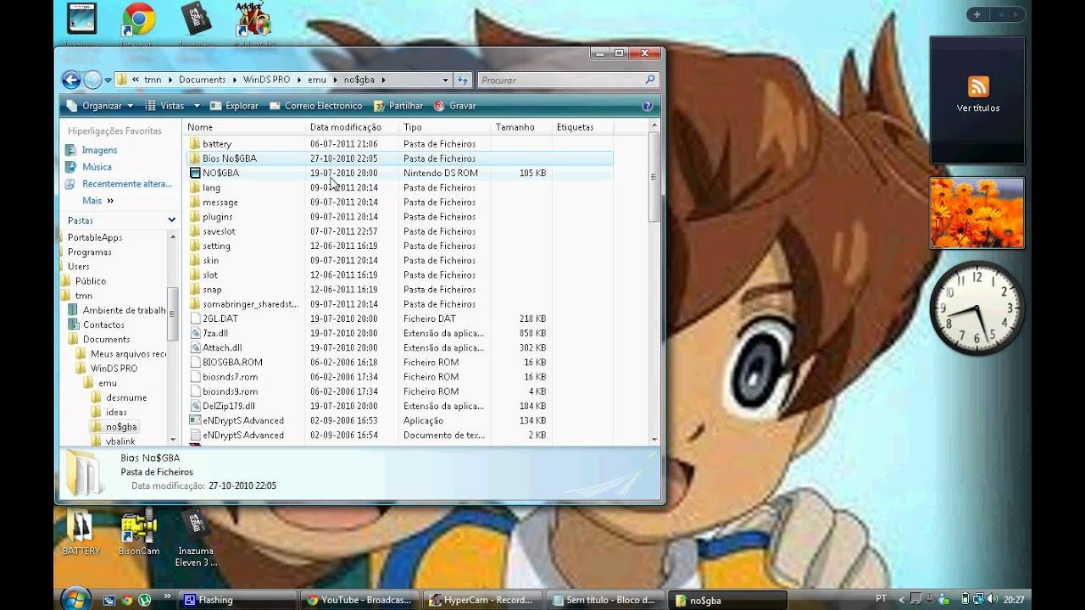Select the somabringer_sharedst folder
This screenshot has height=610, width=1085.
point(250,304)
